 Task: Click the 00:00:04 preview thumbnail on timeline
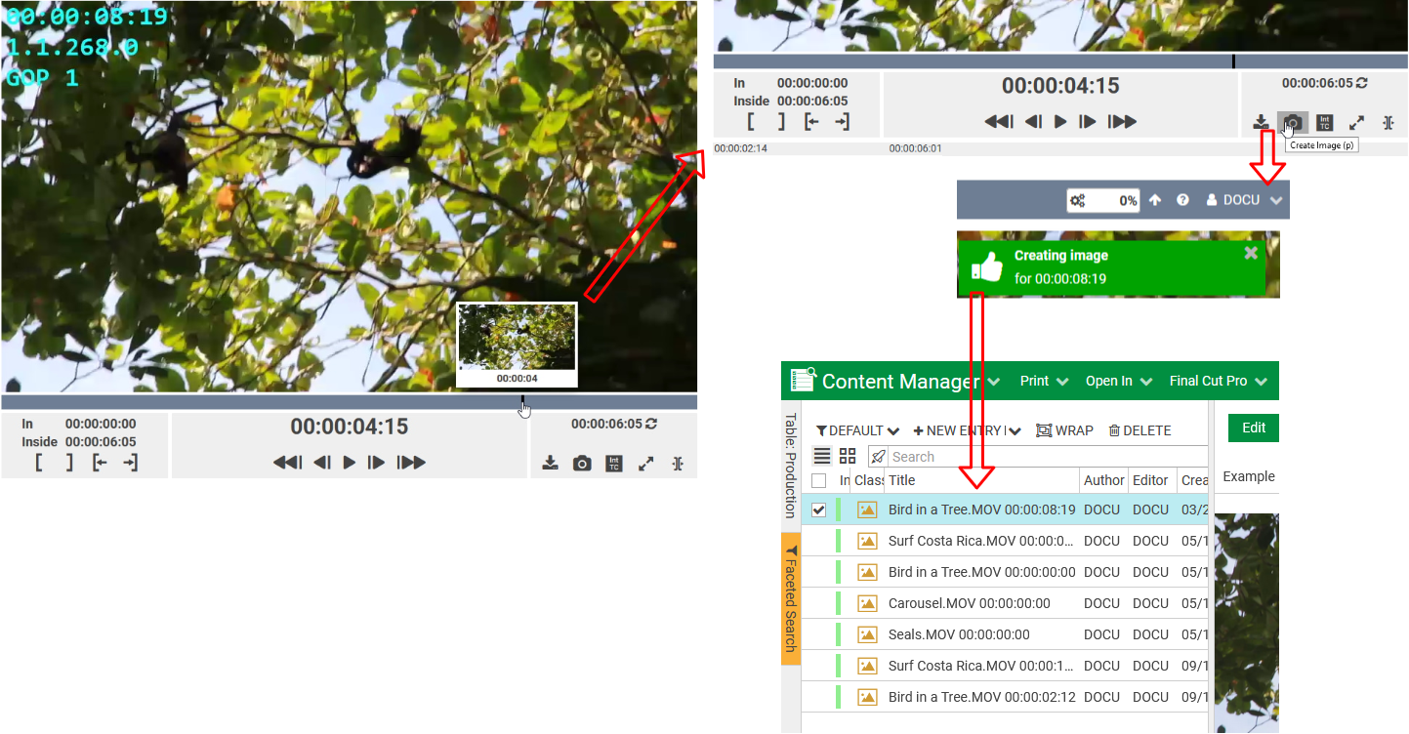coord(518,344)
